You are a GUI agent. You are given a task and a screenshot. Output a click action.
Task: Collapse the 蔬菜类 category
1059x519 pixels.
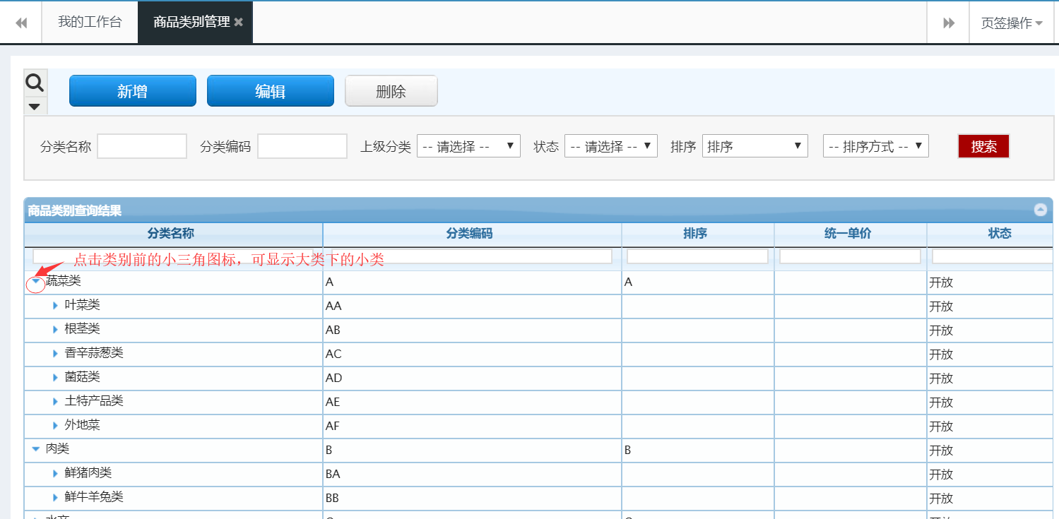tap(36, 281)
